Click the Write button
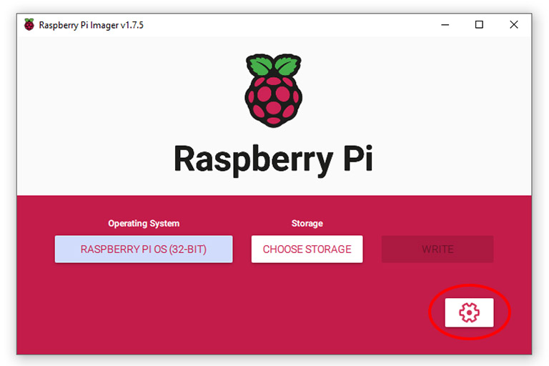 point(437,249)
